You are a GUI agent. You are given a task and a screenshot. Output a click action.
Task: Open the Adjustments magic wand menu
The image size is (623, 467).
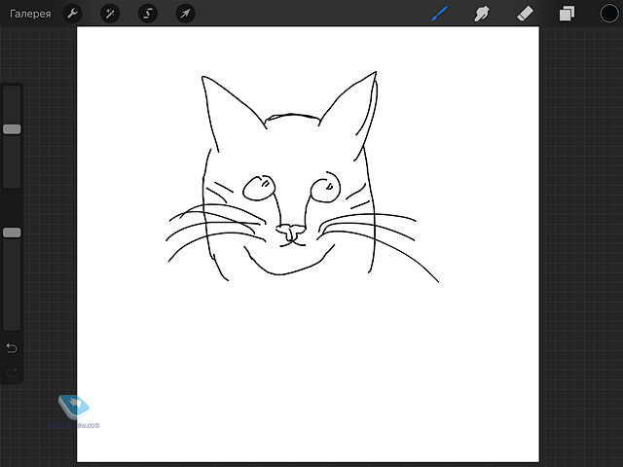(x=110, y=14)
